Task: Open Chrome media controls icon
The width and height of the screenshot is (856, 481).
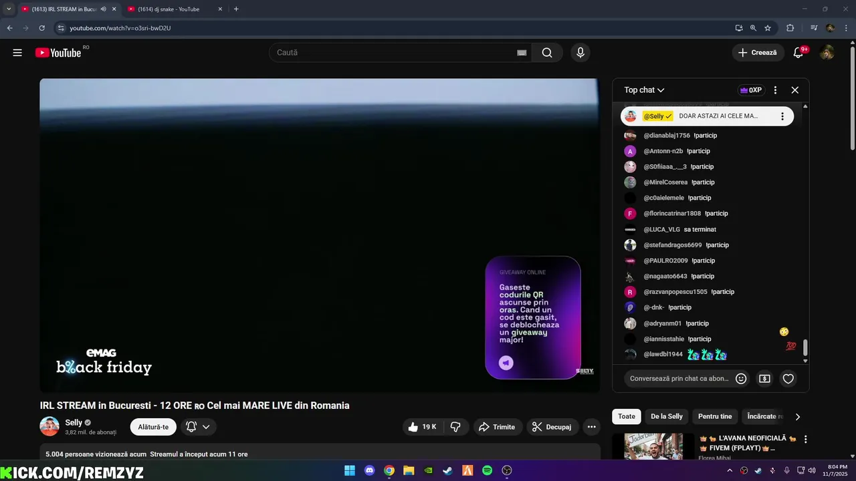Action: (814, 28)
